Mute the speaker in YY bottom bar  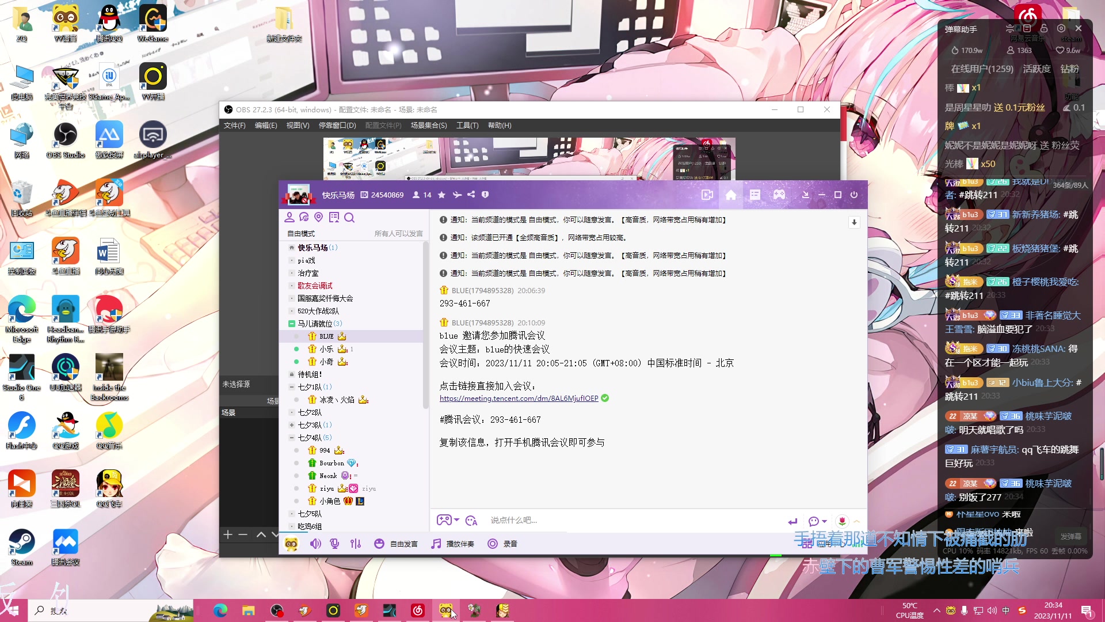coord(315,544)
